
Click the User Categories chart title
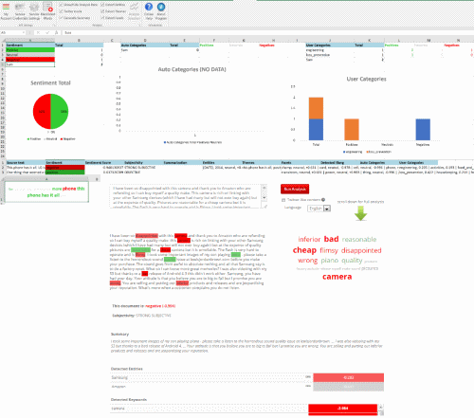pos(366,79)
